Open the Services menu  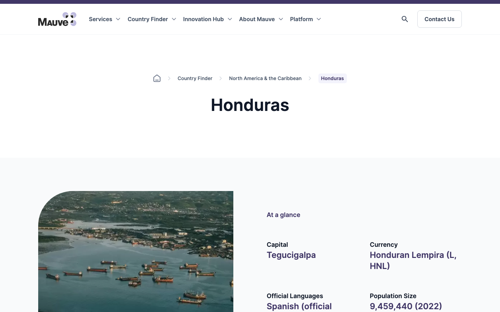tap(100, 19)
